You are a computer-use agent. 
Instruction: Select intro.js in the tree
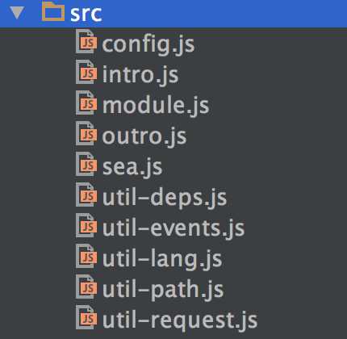(x=140, y=74)
